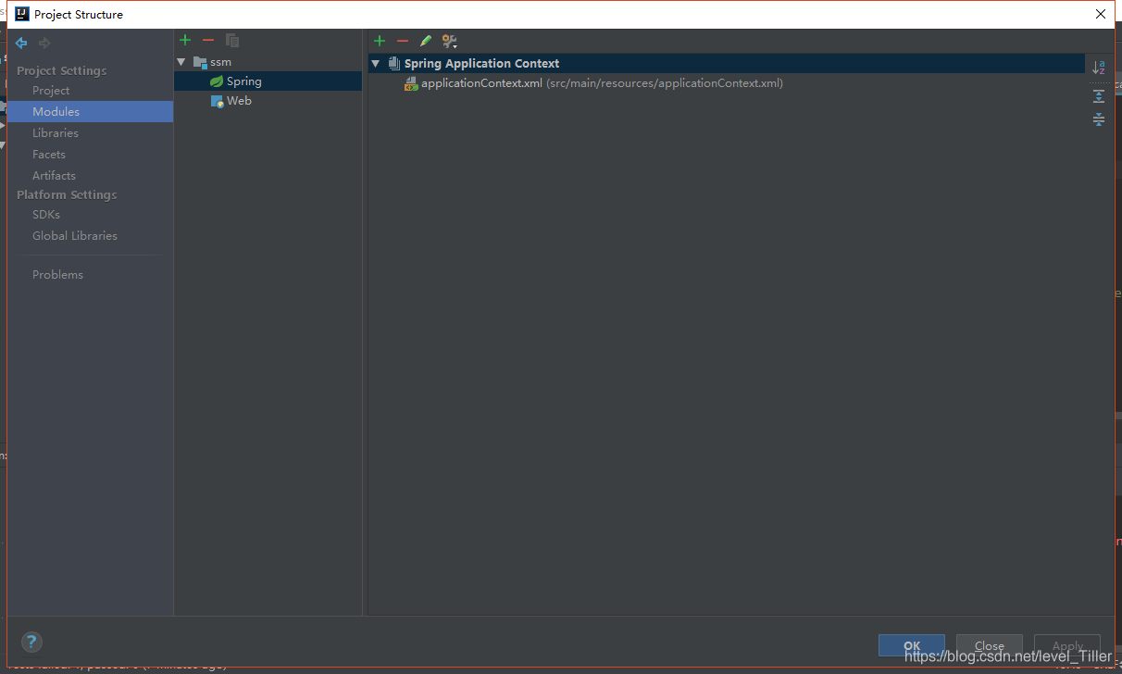Viewport: 1122px width, 674px height.
Task: Click the ssm module folder icon
Action: point(200,62)
